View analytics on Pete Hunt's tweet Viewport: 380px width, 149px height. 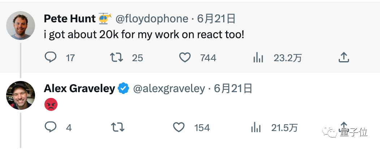258,58
